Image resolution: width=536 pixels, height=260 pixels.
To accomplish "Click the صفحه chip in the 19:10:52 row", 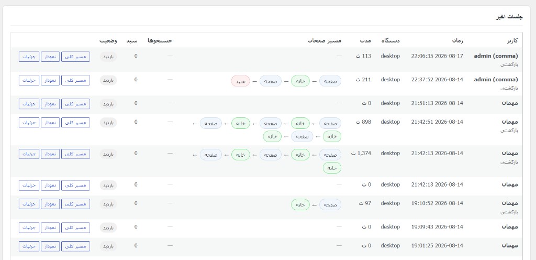I will (x=330, y=204).
